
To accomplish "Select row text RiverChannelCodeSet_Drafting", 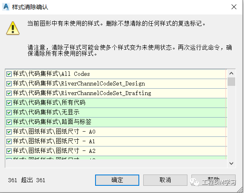I will coord(106,93).
